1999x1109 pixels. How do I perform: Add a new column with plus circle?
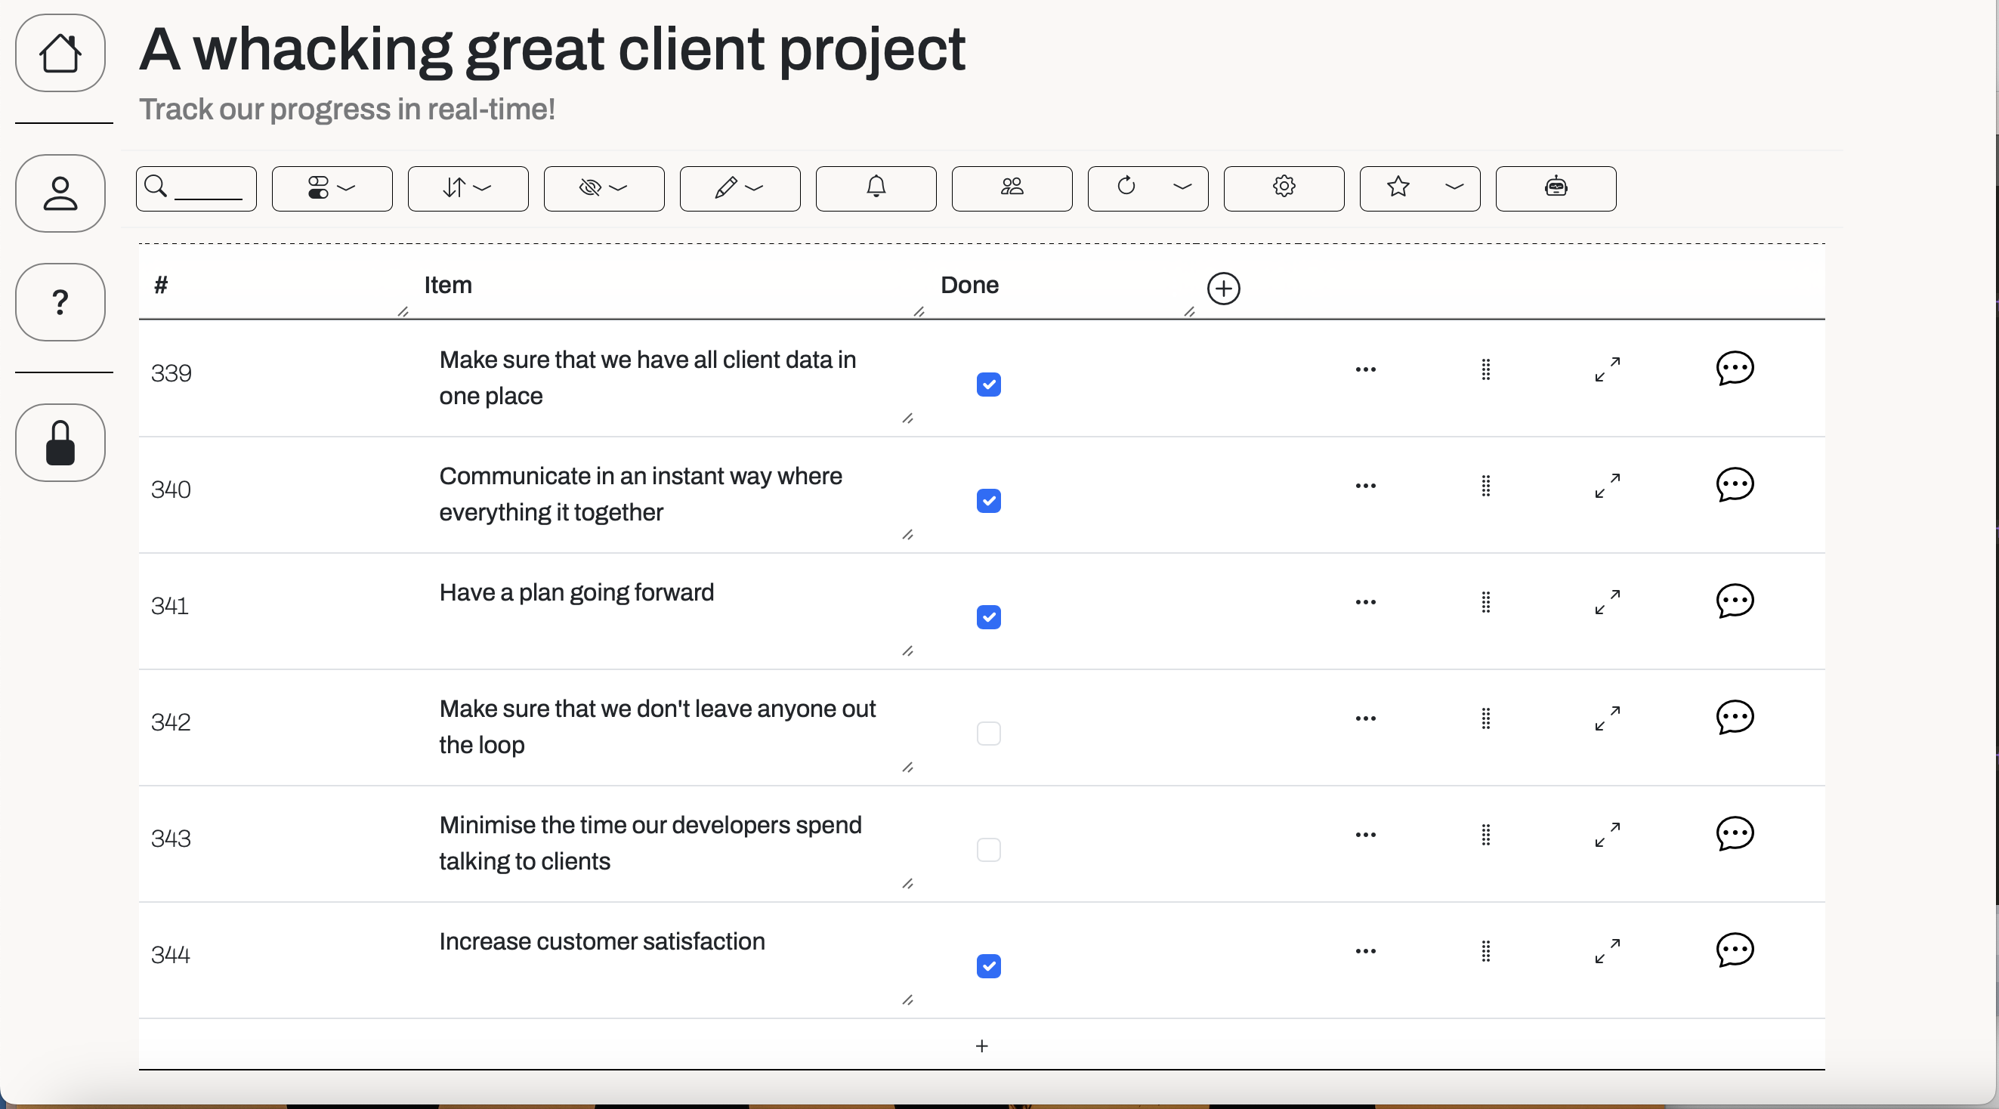[1223, 289]
